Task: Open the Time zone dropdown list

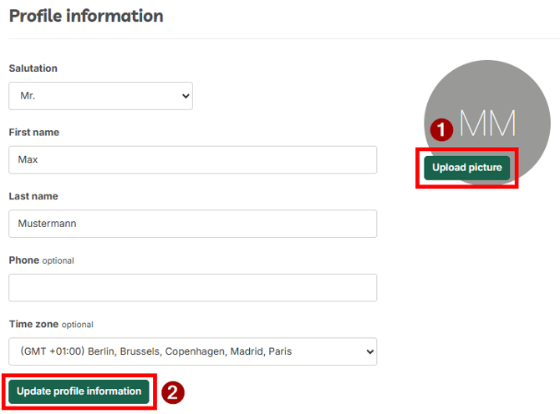Action: [193, 351]
